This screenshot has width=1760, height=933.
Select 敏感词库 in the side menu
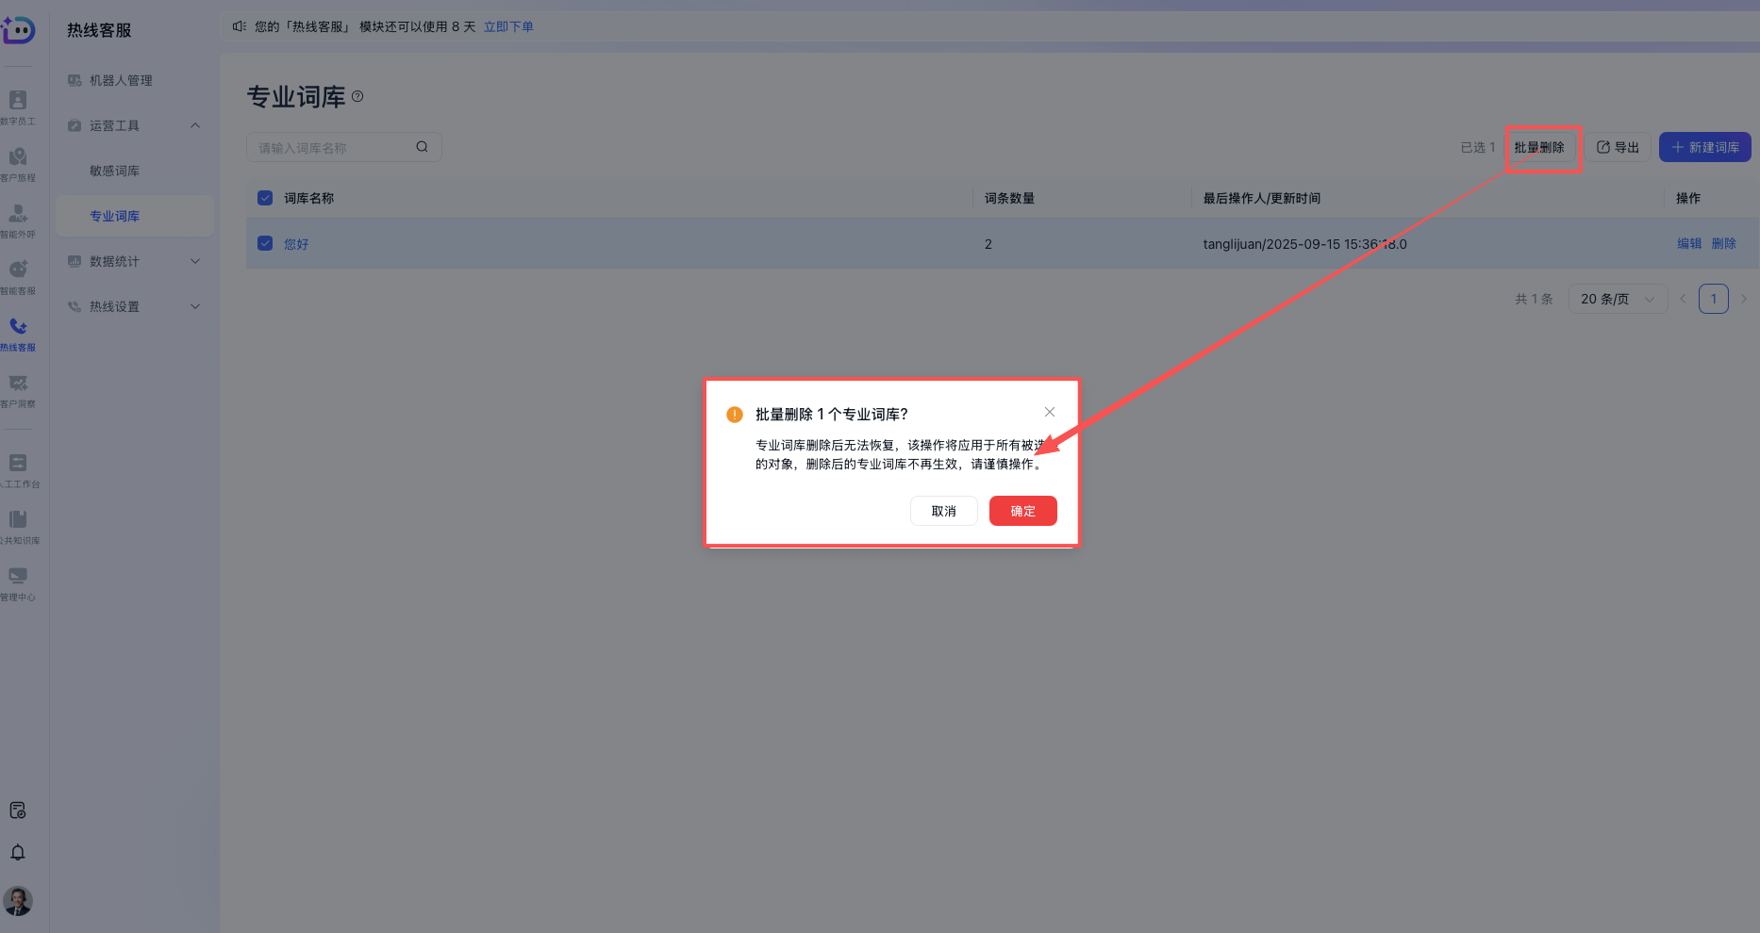pyautogui.click(x=115, y=171)
